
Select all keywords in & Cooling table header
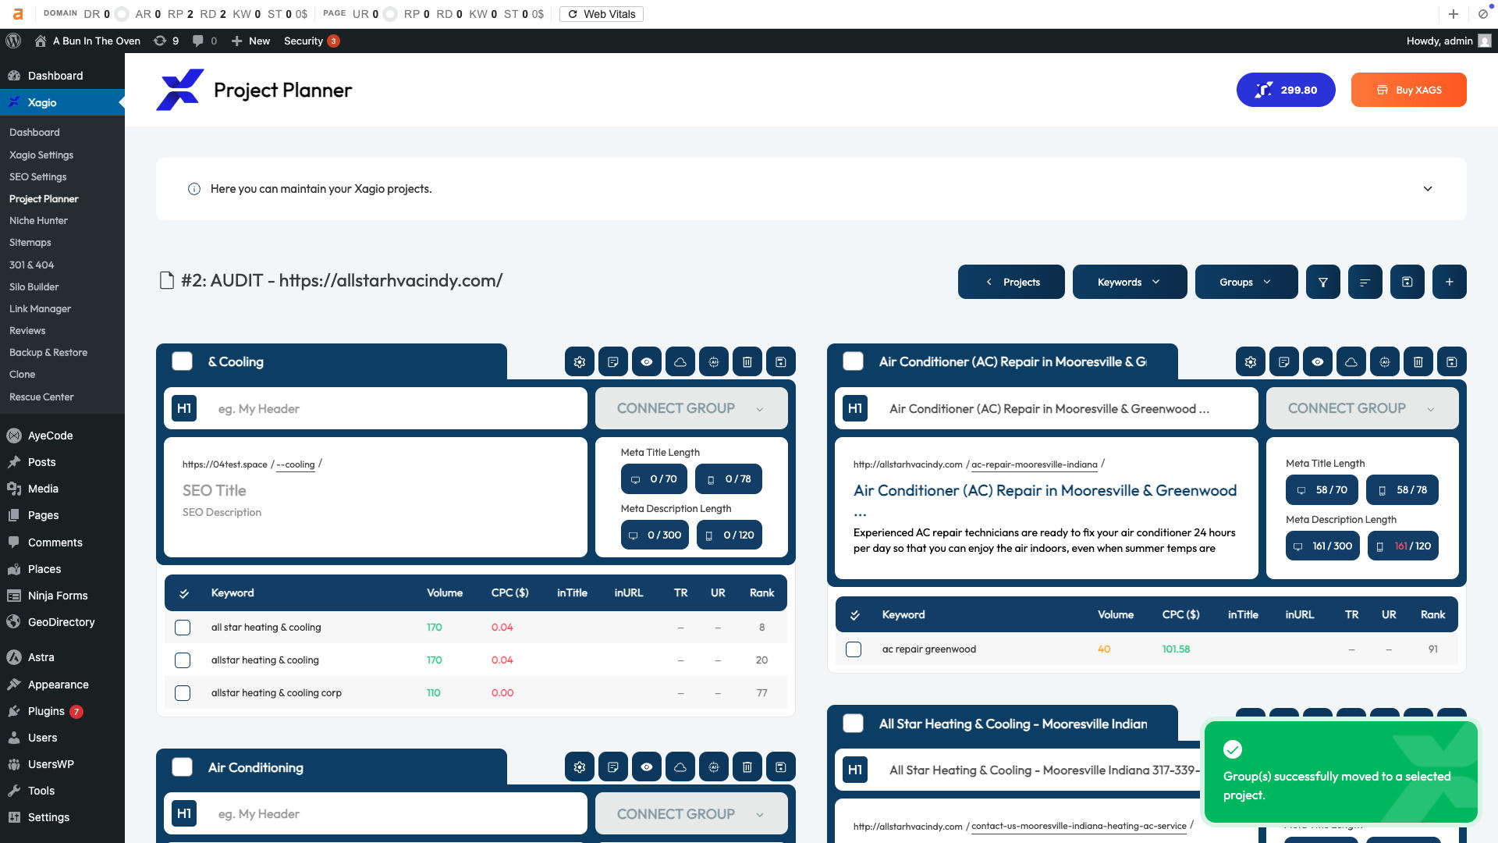(184, 593)
